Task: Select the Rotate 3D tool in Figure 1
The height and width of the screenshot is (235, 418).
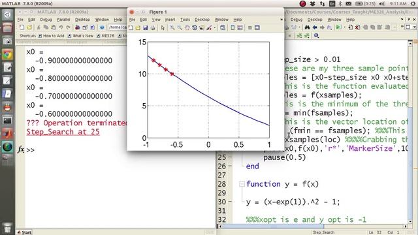Action: click(195, 27)
